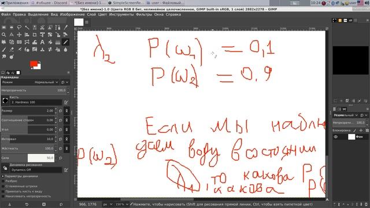The width and height of the screenshot is (370, 208).
Task: Select the Blur/Sharpen droplet tool
Action: point(65,50)
